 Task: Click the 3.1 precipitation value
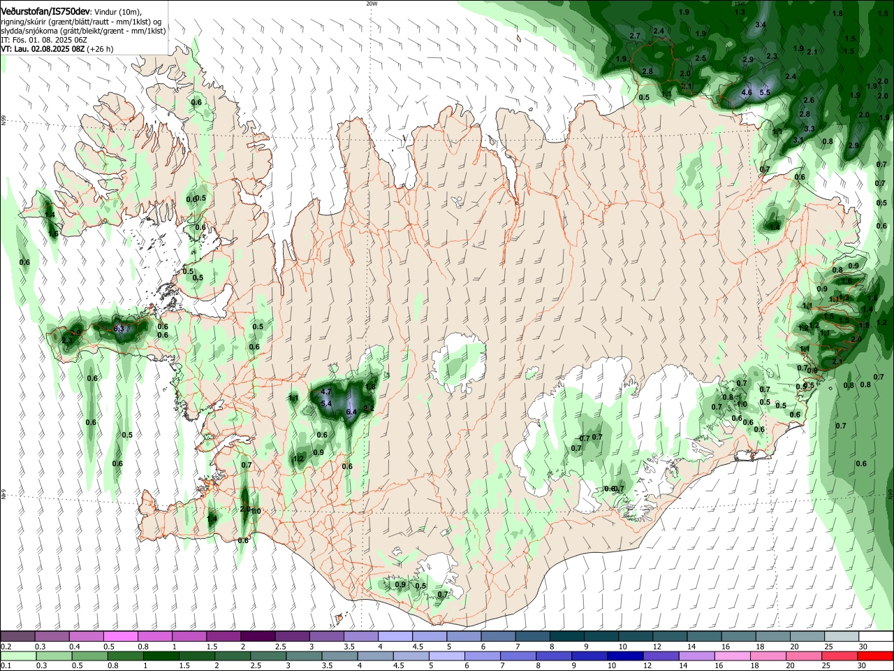799,140
